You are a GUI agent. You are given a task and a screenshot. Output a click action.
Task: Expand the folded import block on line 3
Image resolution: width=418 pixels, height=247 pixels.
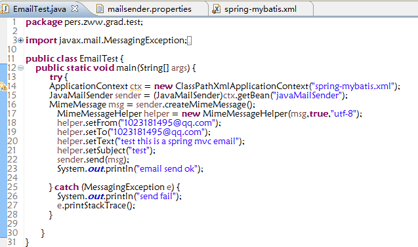[x=20, y=41]
